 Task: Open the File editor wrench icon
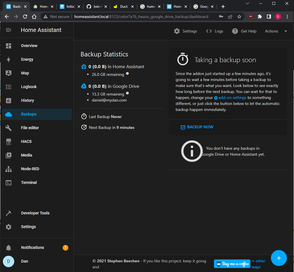point(9,128)
